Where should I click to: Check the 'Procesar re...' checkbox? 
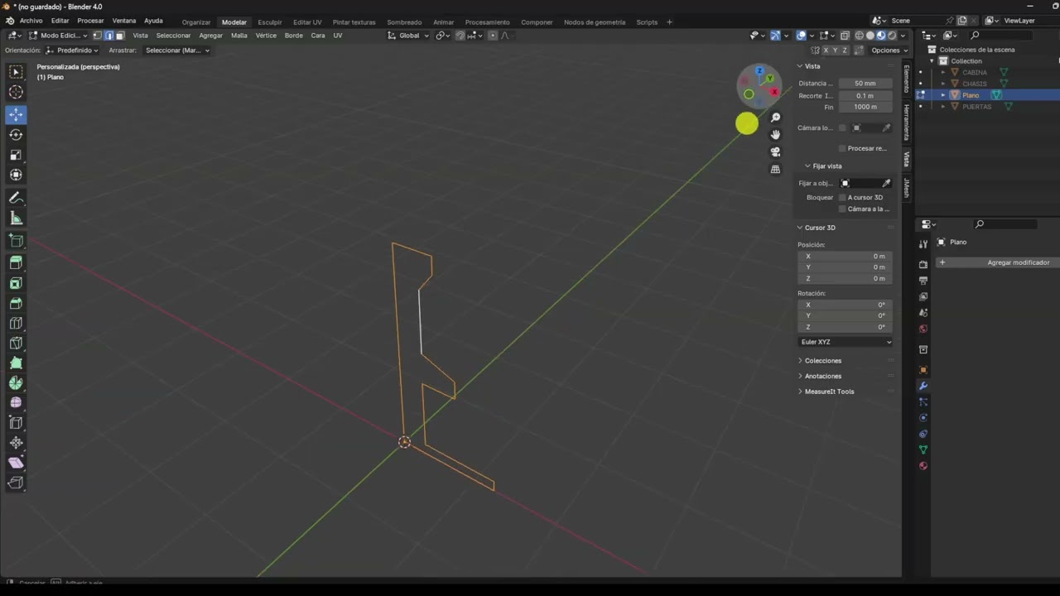pyautogui.click(x=842, y=149)
